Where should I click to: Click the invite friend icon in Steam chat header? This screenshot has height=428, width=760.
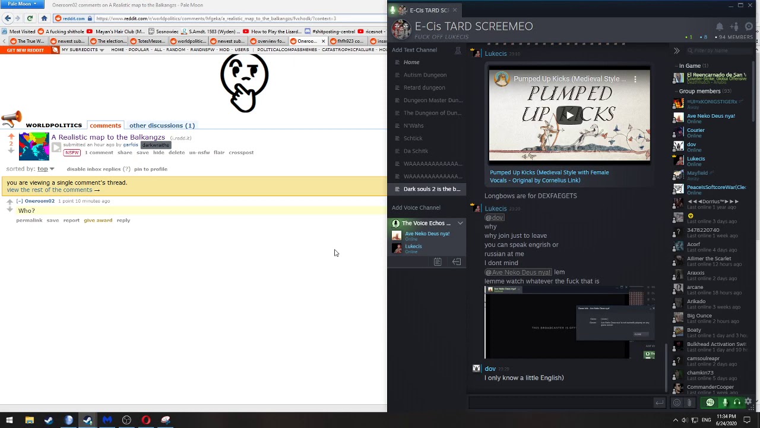click(734, 27)
